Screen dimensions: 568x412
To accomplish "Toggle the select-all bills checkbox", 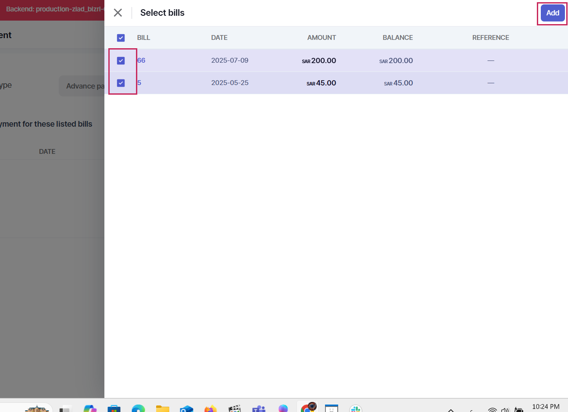I will (121, 38).
